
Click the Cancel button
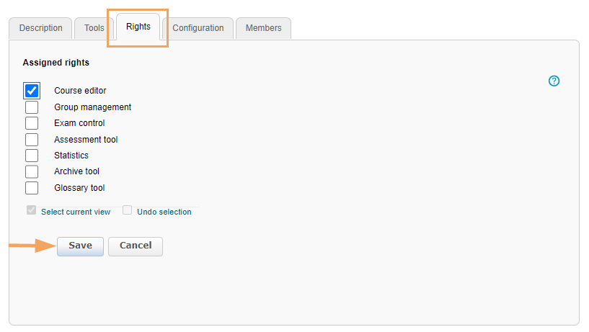(136, 246)
